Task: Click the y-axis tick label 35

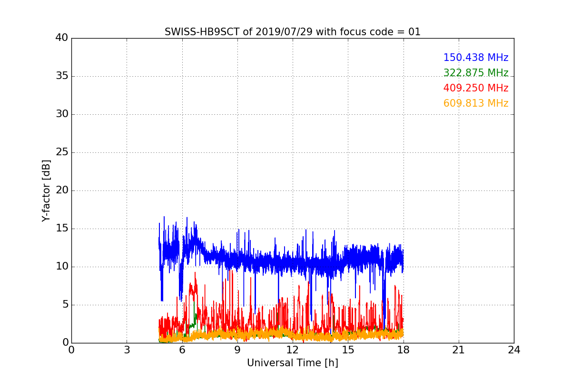Action: tap(61, 76)
